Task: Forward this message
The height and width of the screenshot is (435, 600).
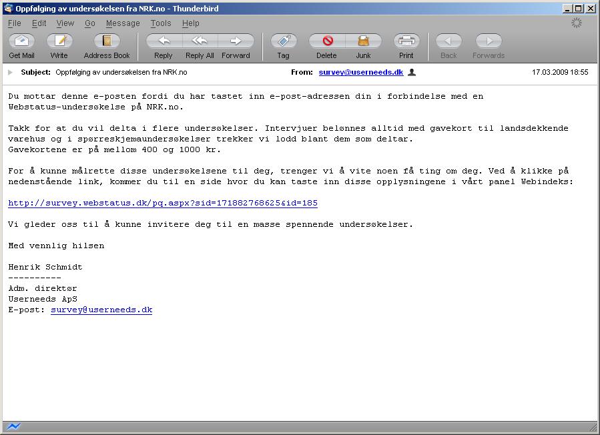Action: 236,41
